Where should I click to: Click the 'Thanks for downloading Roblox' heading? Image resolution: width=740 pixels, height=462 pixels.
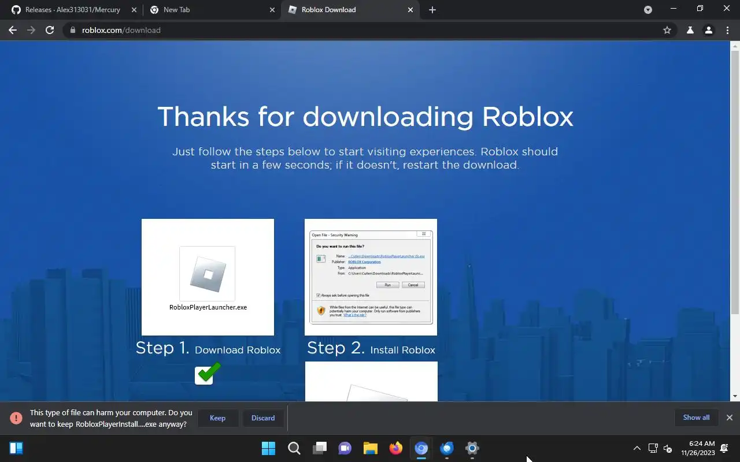click(365, 117)
